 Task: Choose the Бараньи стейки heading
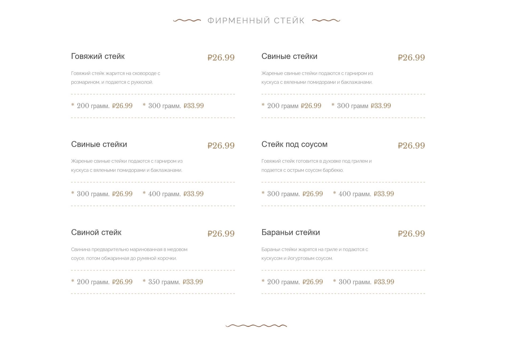[x=290, y=232]
